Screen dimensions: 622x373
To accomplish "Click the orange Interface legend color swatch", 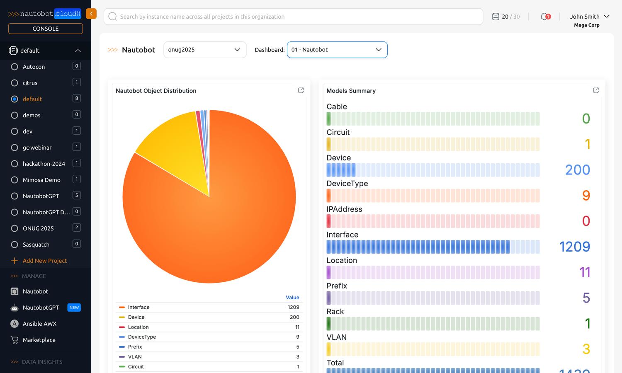I will tap(123, 307).
